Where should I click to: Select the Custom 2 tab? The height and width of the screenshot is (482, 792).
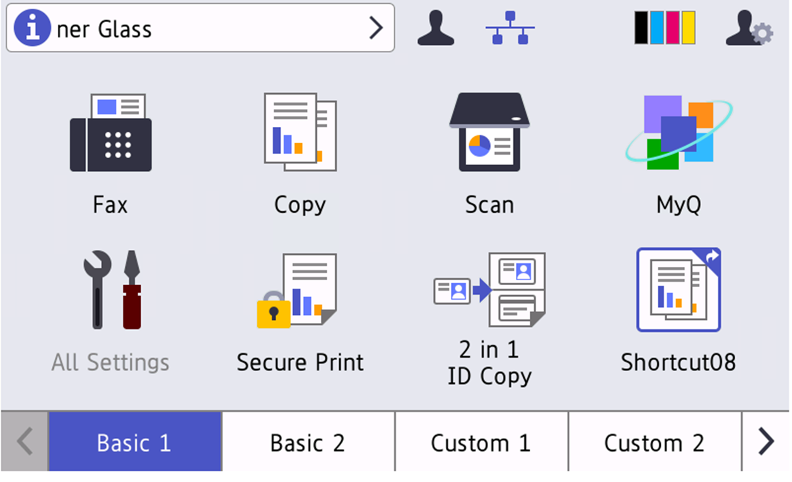655,443
